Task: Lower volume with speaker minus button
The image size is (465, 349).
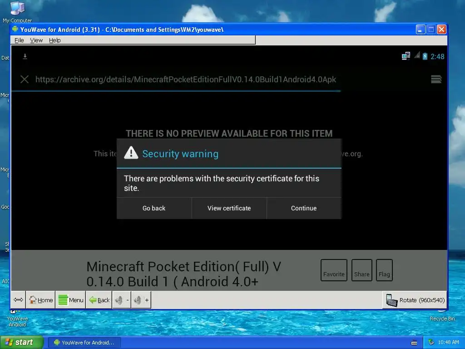Action: [x=122, y=300]
